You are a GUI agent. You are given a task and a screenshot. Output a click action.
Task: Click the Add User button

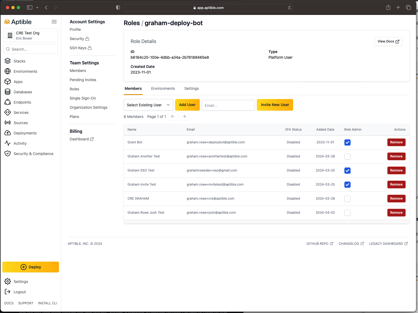point(187,105)
